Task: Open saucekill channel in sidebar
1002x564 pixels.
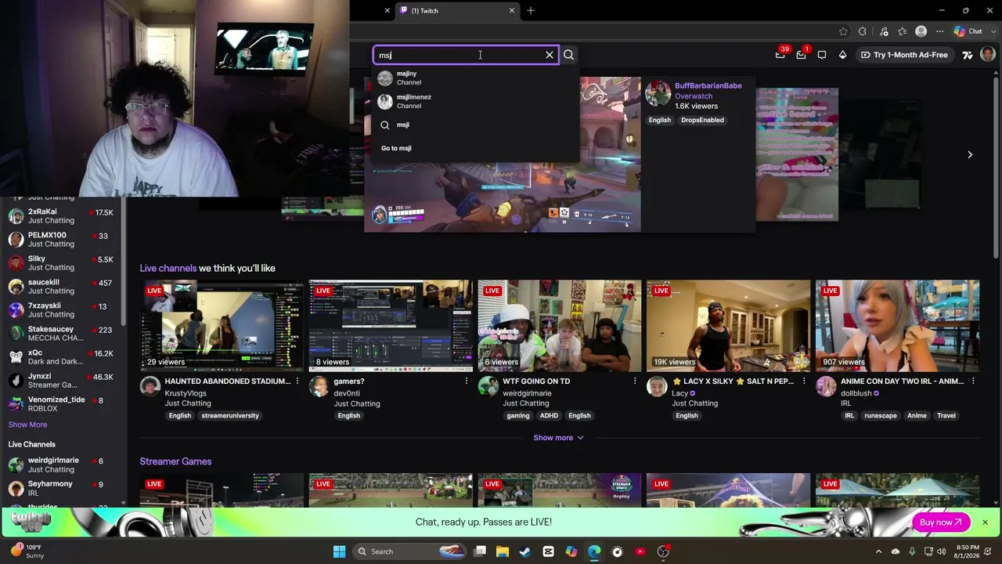Action: pyautogui.click(x=61, y=286)
